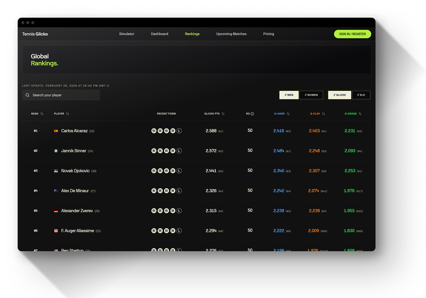Focus the Search your player field

61,95
